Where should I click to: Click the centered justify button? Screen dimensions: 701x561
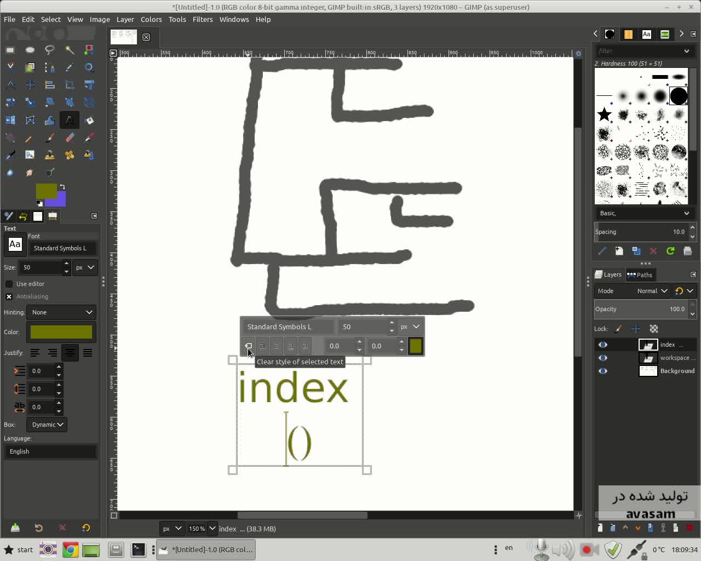click(x=70, y=353)
